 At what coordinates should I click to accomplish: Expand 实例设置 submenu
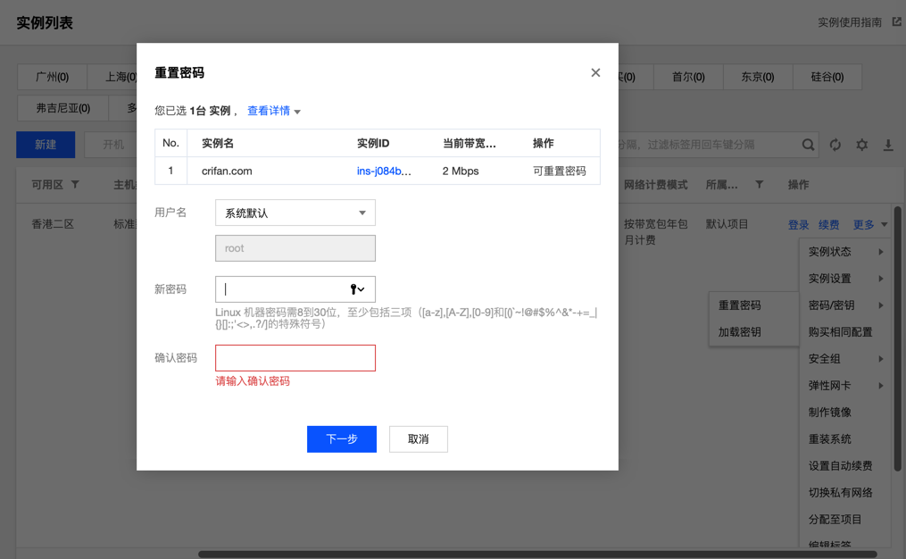tap(846, 278)
